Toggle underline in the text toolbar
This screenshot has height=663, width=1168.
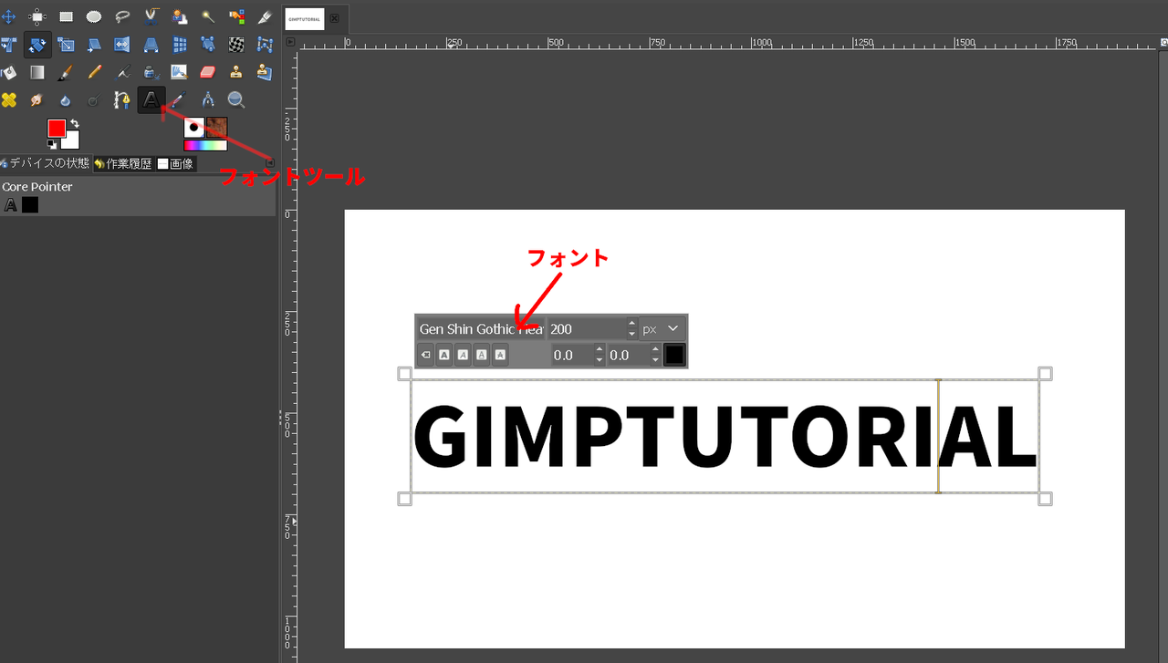[482, 355]
